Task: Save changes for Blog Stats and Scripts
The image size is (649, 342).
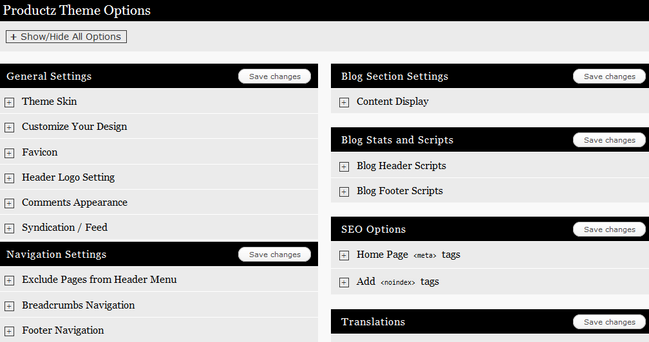Action: click(609, 140)
